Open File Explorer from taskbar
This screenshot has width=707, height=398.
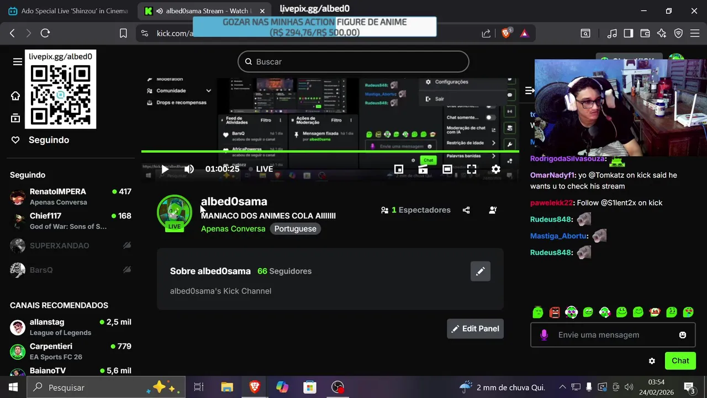click(x=227, y=387)
